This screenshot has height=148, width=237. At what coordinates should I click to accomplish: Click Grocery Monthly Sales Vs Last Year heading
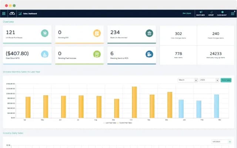[x=21, y=72]
